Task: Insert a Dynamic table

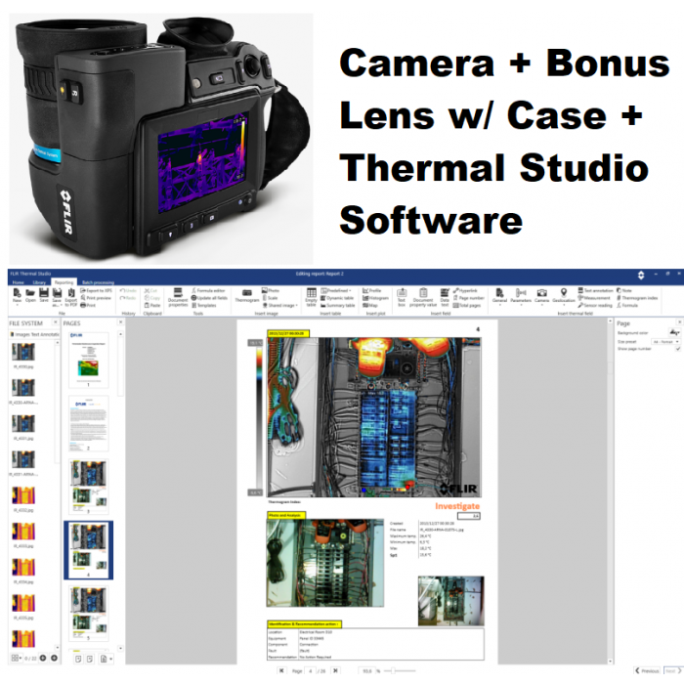Action: pyautogui.click(x=337, y=298)
